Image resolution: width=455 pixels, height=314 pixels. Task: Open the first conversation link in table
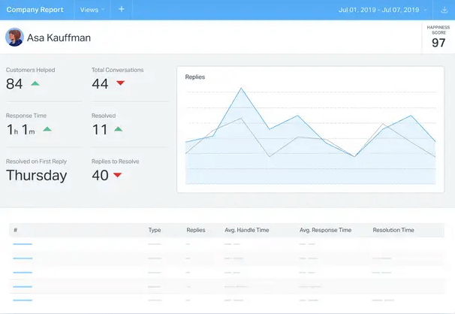23,244
